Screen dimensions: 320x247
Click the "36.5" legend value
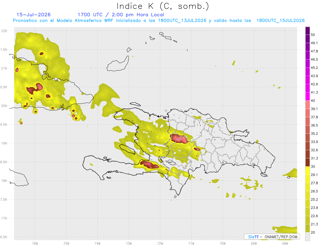tap(314, 125)
